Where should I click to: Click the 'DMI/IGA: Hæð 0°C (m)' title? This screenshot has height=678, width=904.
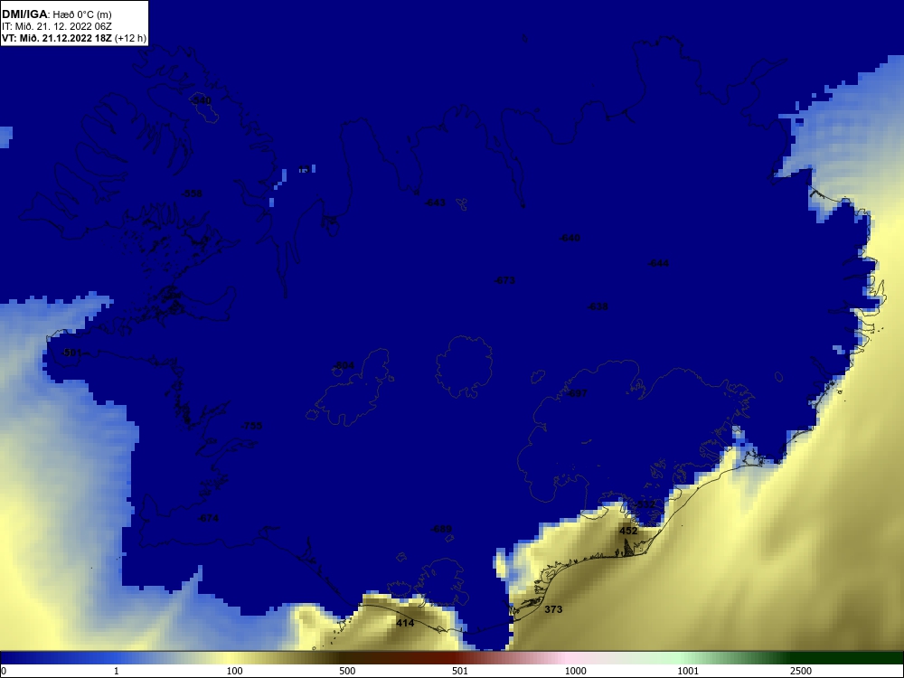point(56,14)
